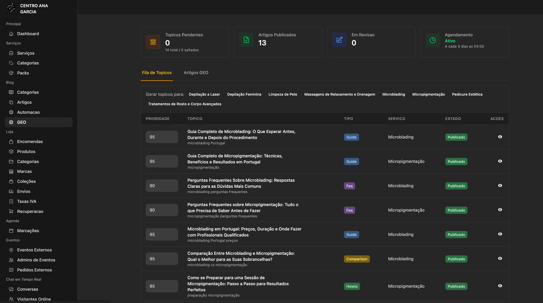
Task: Edit priority of Comparação Entre Microblading topic
Action: [x=162, y=259]
